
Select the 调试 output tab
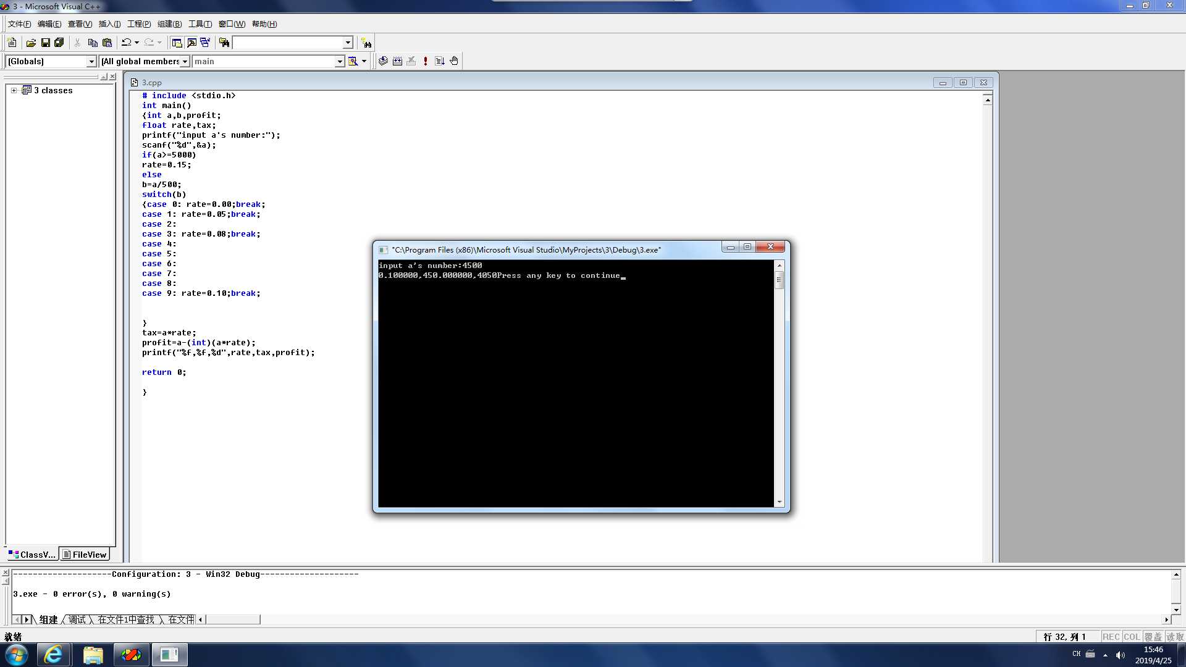coord(77,619)
